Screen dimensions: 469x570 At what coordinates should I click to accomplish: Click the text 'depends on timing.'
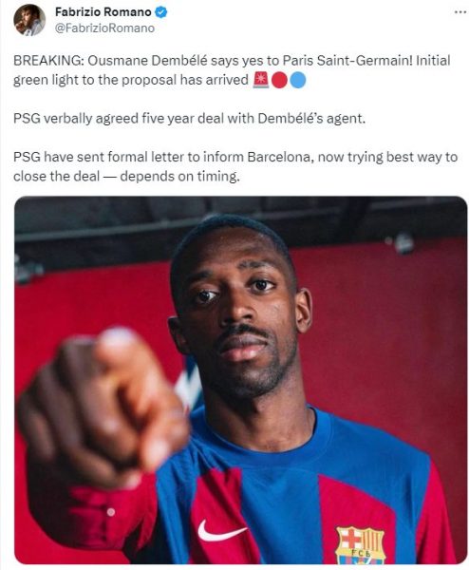click(x=179, y=177)
